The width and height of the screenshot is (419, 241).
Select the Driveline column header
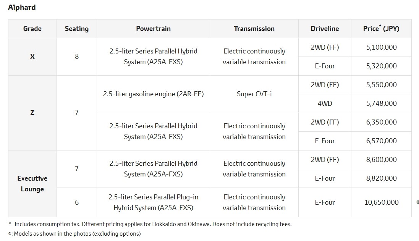click(x=325, y=29)
